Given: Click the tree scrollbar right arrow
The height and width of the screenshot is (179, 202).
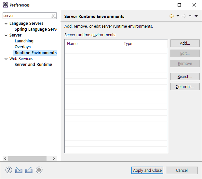Looking at the screenshot, I should pyautogui.click(x=54, y=158).
